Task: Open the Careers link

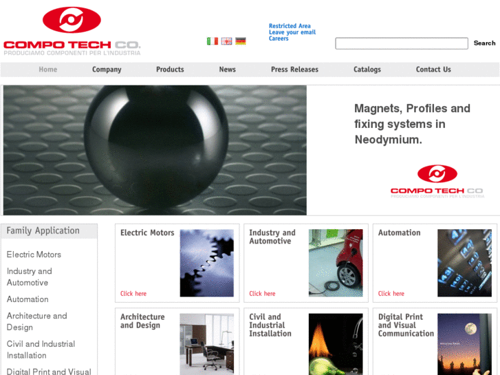Action: (x=279, y=39)
